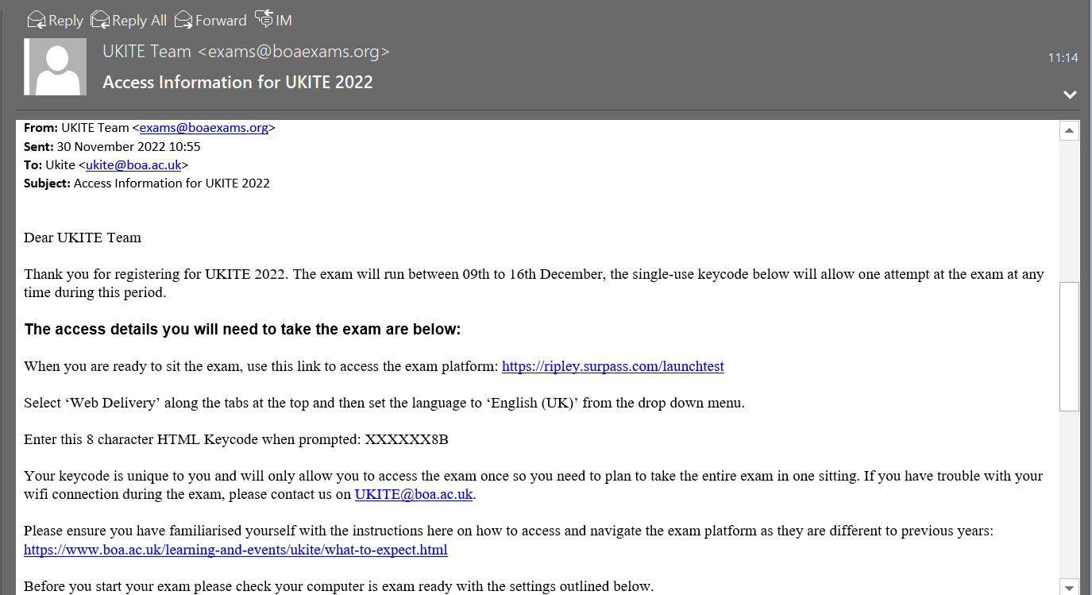Open the ripley.surpass.com/launchtest link
1092x595 pixels.
coord(613,366)
